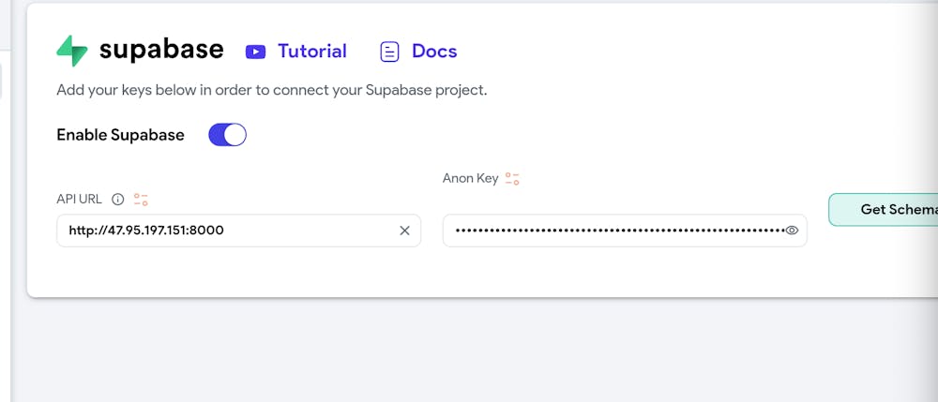Viewport: 938px width, 402px height.
Task: Click the info icon beside API URL
Action: click(118, 200)
